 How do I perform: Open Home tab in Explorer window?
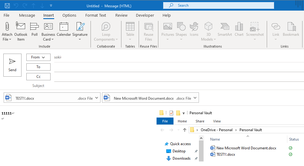click(x=182, y=121)
